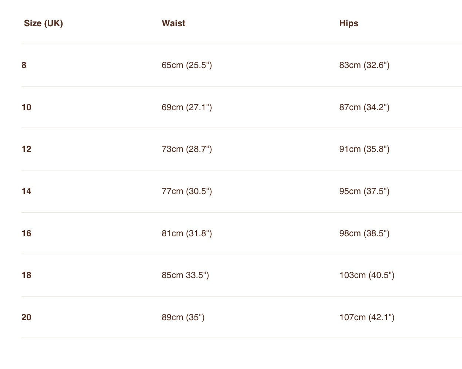The height and width of the screenshot is (369, 462).
Task: Select the size 18 row label
Action: (x=26, y=275)
